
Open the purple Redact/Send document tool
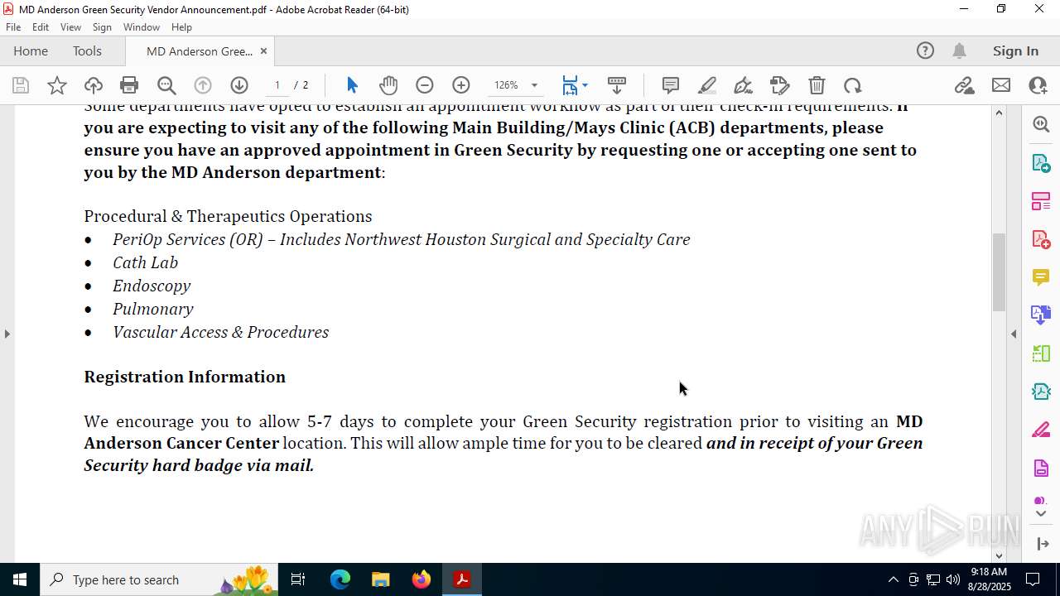tap(1041, 468)
